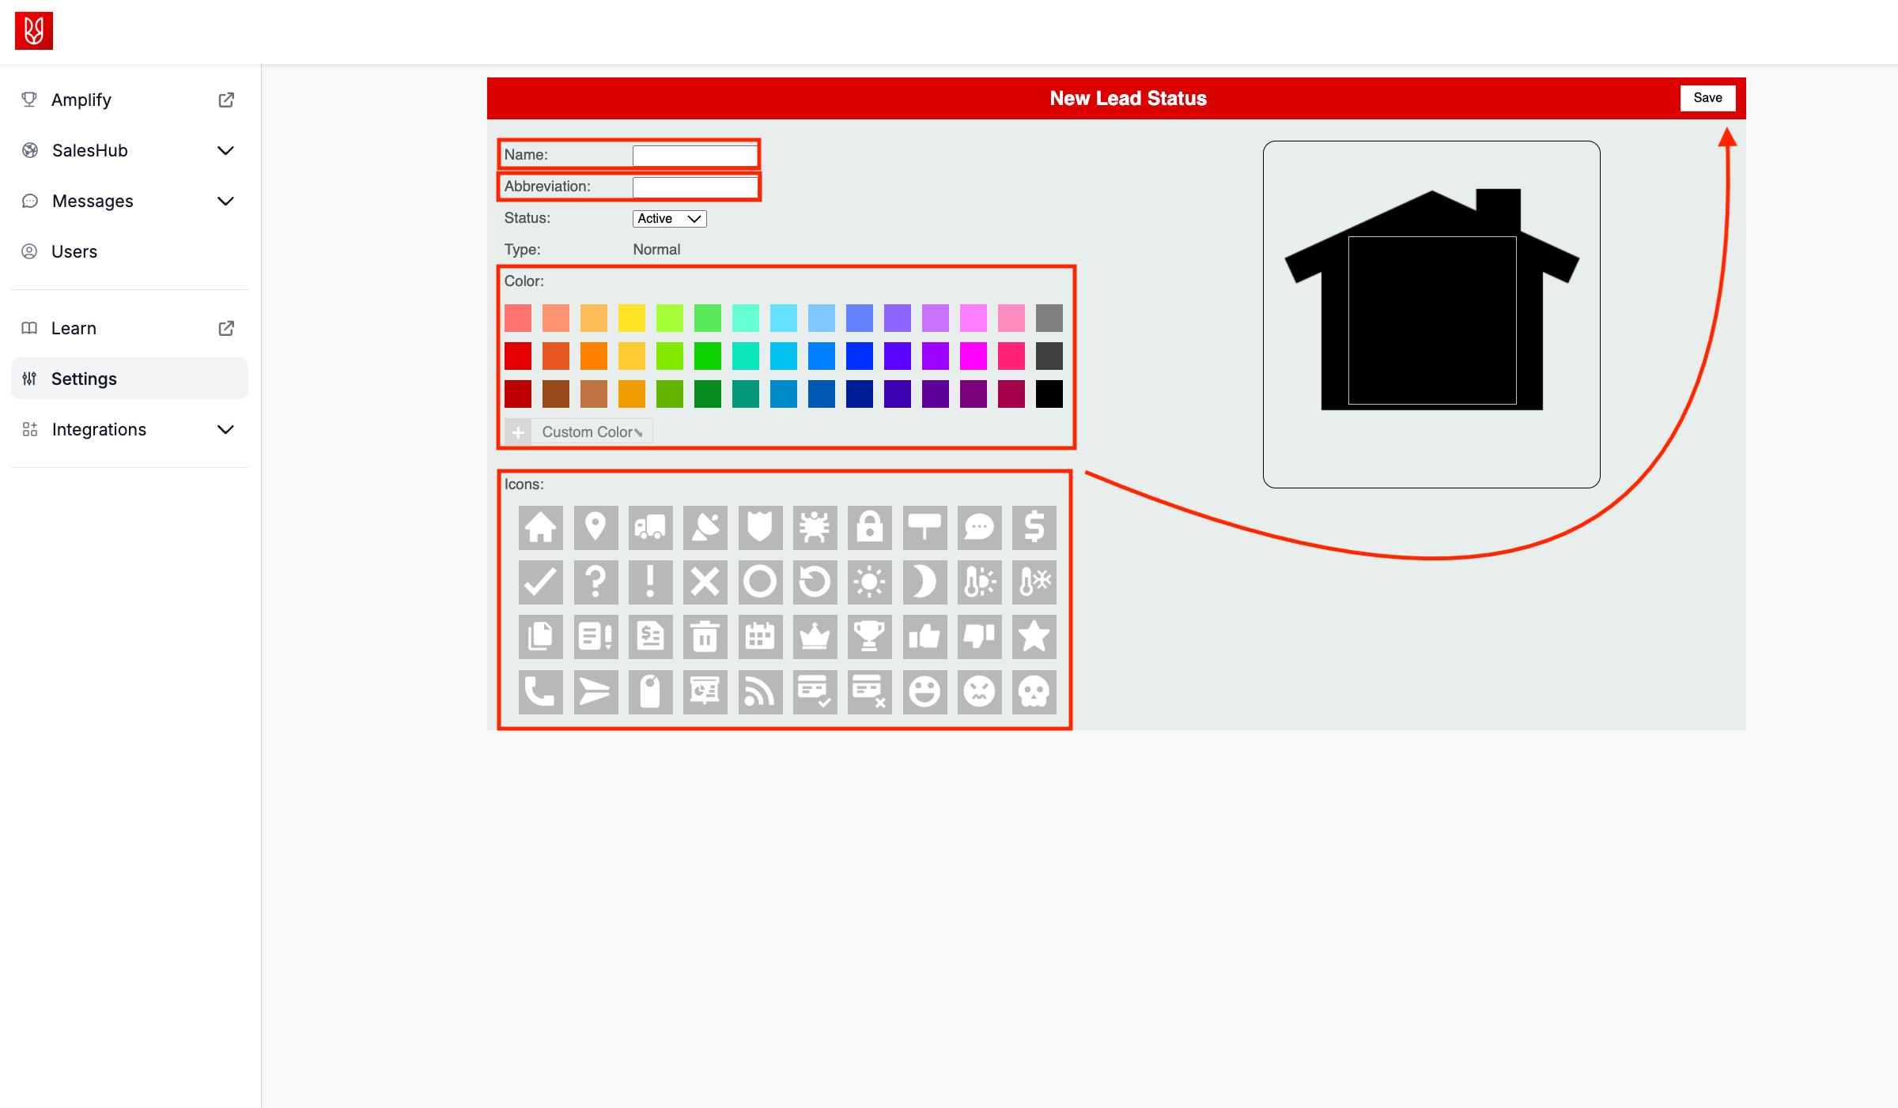Go to Users in the sidebar

pyautogui.click(x=130, y=252)
